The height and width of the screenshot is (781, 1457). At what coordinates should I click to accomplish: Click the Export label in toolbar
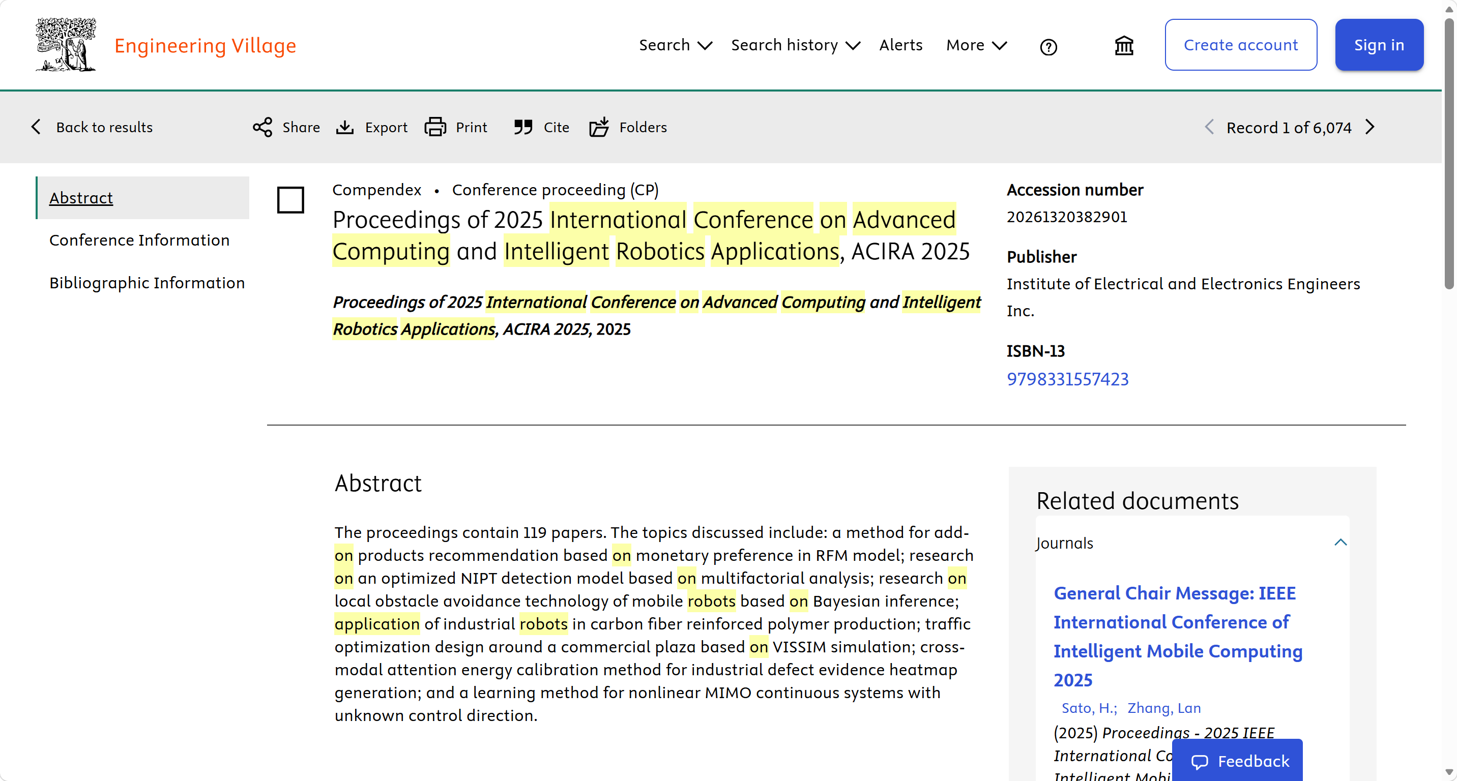pos(386,127)
